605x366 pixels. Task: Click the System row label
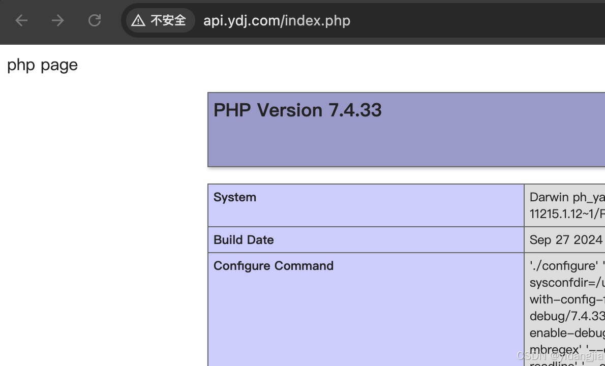pos(234,197)
